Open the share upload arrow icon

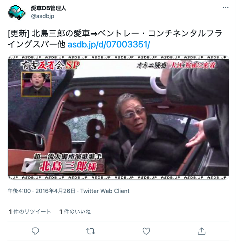click(x=202, y=231)
